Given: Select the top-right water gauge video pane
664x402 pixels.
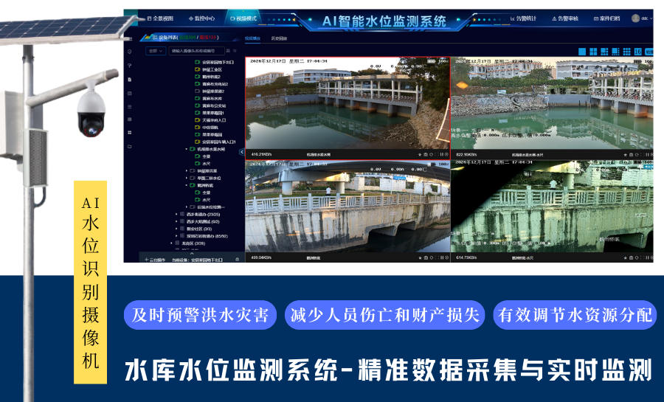Looking at the screenshot, I should pos(552,108).
